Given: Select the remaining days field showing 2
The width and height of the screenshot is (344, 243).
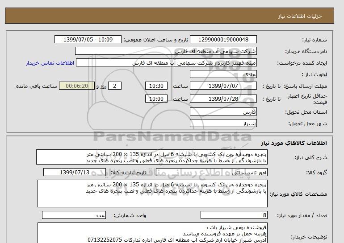Looking at the screenshot, I should tap(115, 86).
